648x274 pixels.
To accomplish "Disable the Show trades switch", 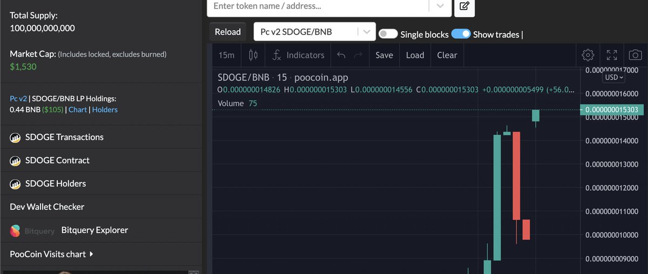I will [x=461, y=34].
